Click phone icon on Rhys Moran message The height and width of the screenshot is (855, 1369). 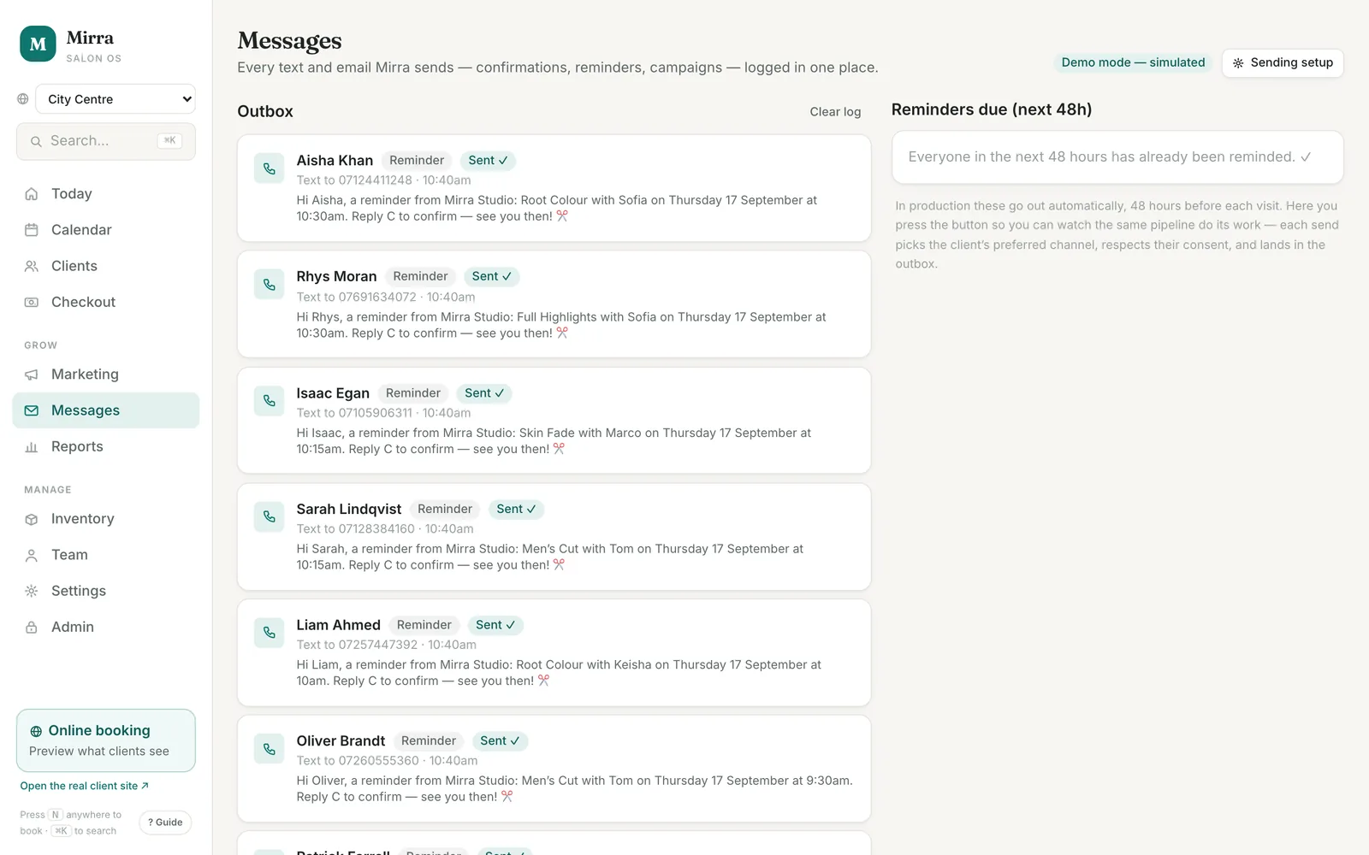click(x=270, y=285)
